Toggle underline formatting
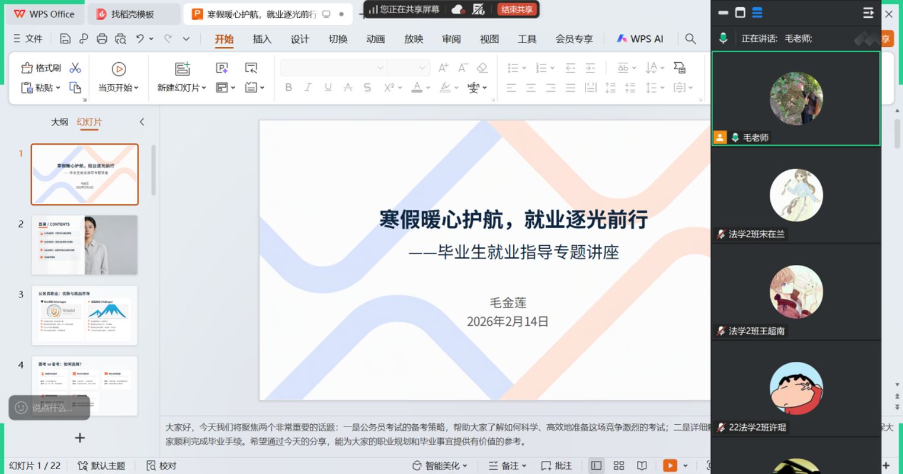The width and height of the screenshot is (903, 474). tap(328, 87)
